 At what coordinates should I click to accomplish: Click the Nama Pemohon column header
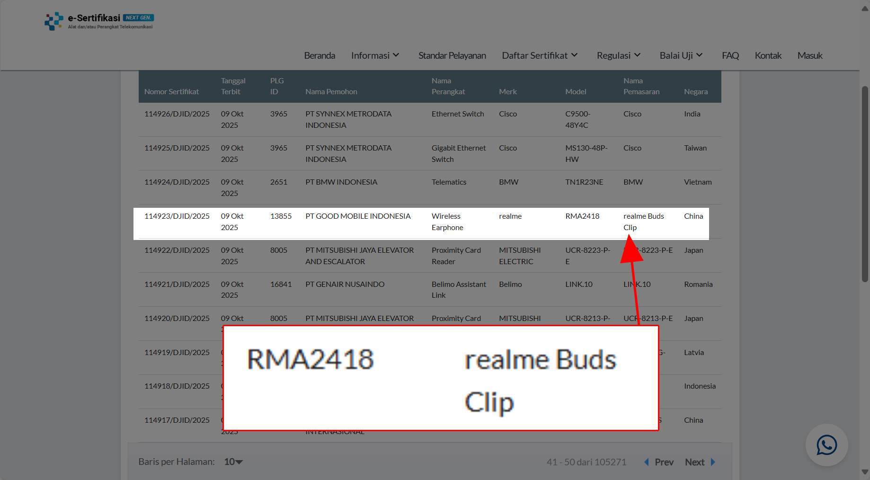[331, 91]
